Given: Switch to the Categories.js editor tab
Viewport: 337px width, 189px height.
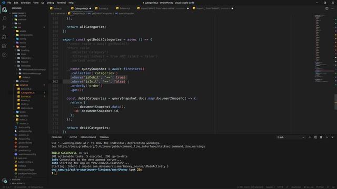Looking at the screenshot, I should point(81,8).
